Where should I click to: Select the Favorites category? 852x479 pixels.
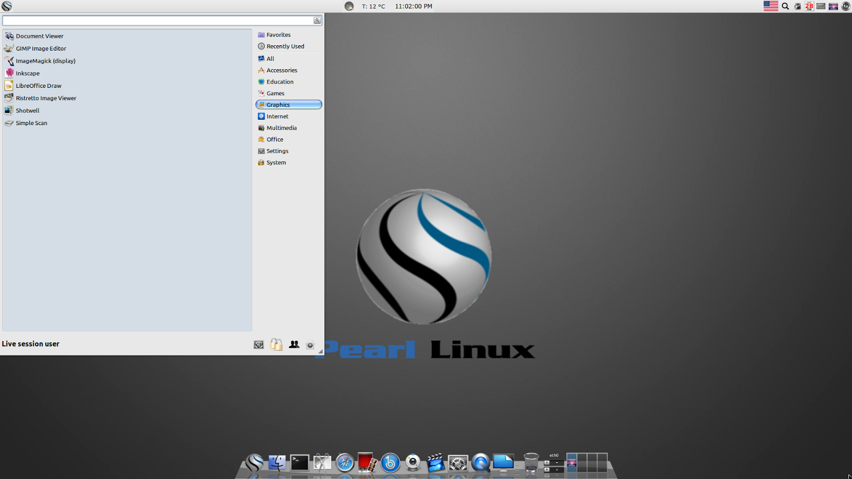coord(289,35)
